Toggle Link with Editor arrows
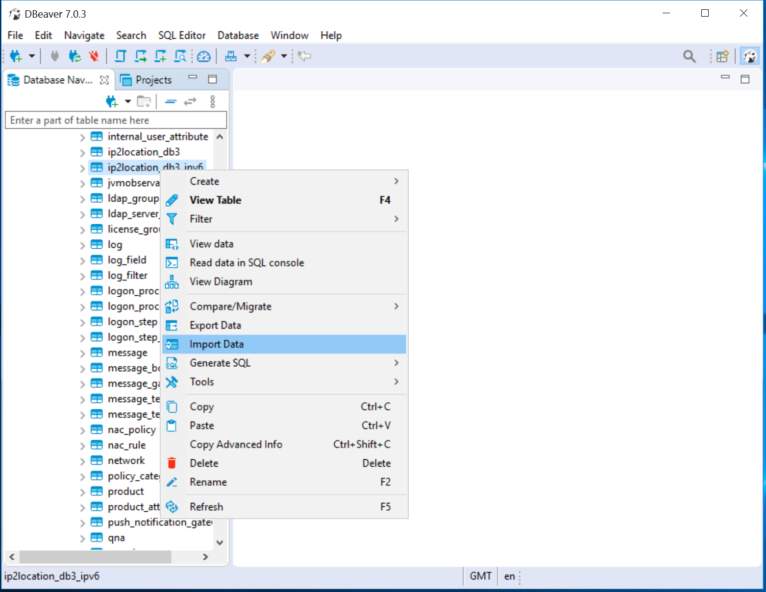 pyautogui.click(x=190, y=102)
